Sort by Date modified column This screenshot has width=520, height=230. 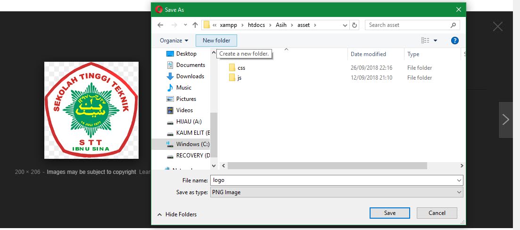click(x=376, y=54)
